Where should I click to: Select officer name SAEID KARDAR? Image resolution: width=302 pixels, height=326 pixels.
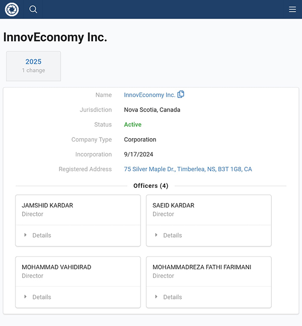173,205
